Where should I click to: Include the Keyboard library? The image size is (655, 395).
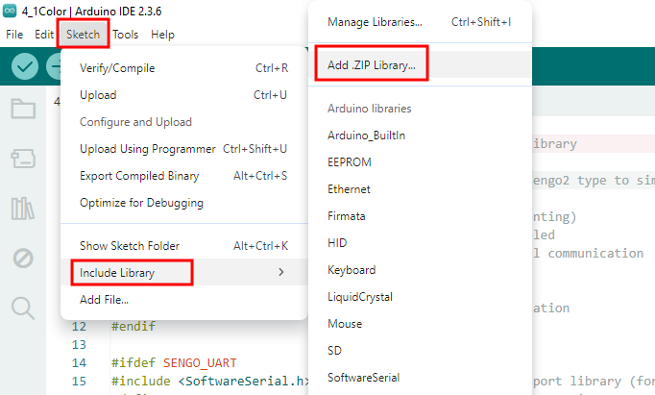(420, 270)
